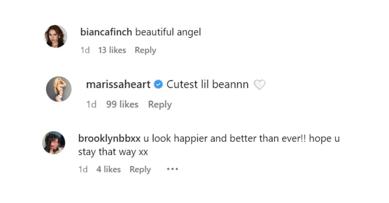389x203 pixels.
Task: Select the comment text beautiful angel
Action: pos(168,32)
